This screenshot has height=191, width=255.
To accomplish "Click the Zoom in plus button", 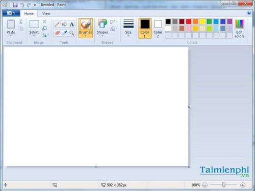I will coord(243,185).
